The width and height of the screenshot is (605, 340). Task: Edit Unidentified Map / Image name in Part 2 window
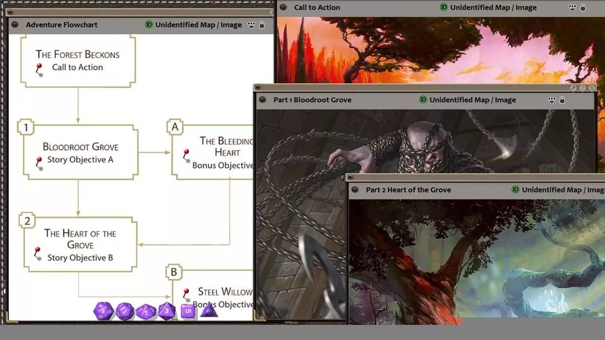[563, 189]
